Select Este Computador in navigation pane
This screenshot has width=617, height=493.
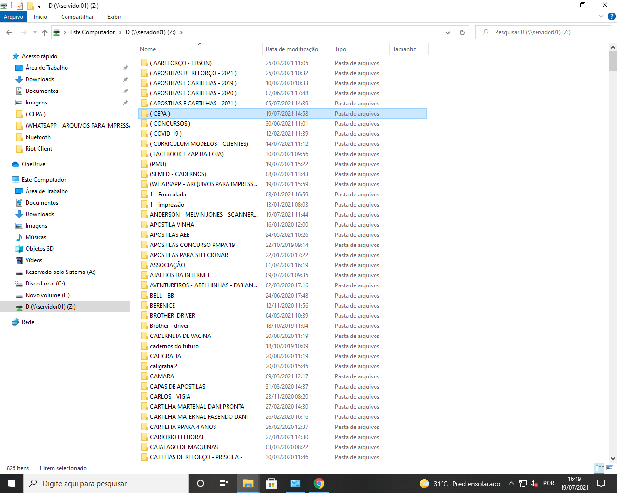tap(44, 180)
